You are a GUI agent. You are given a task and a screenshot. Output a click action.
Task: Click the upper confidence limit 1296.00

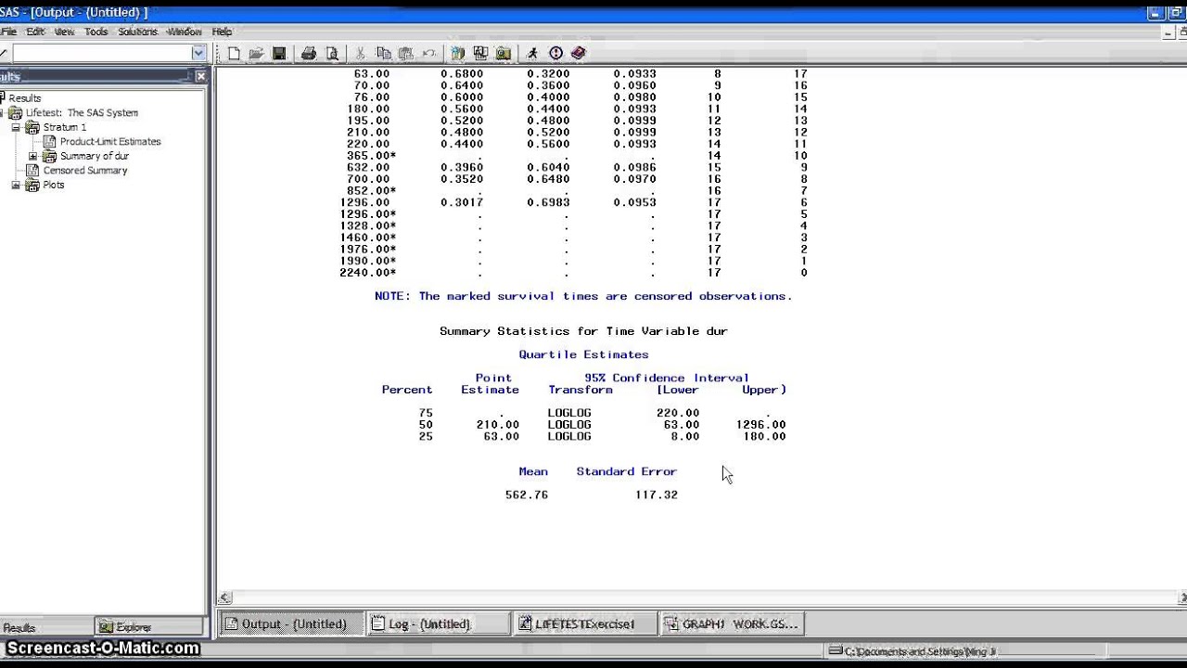(760, 424)
